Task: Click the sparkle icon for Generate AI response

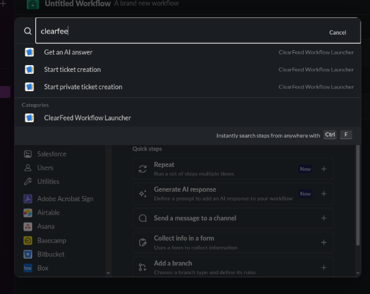Action: coord(143,194)
